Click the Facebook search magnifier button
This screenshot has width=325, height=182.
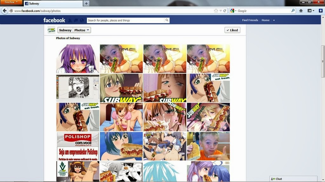[x=167, y=20]
